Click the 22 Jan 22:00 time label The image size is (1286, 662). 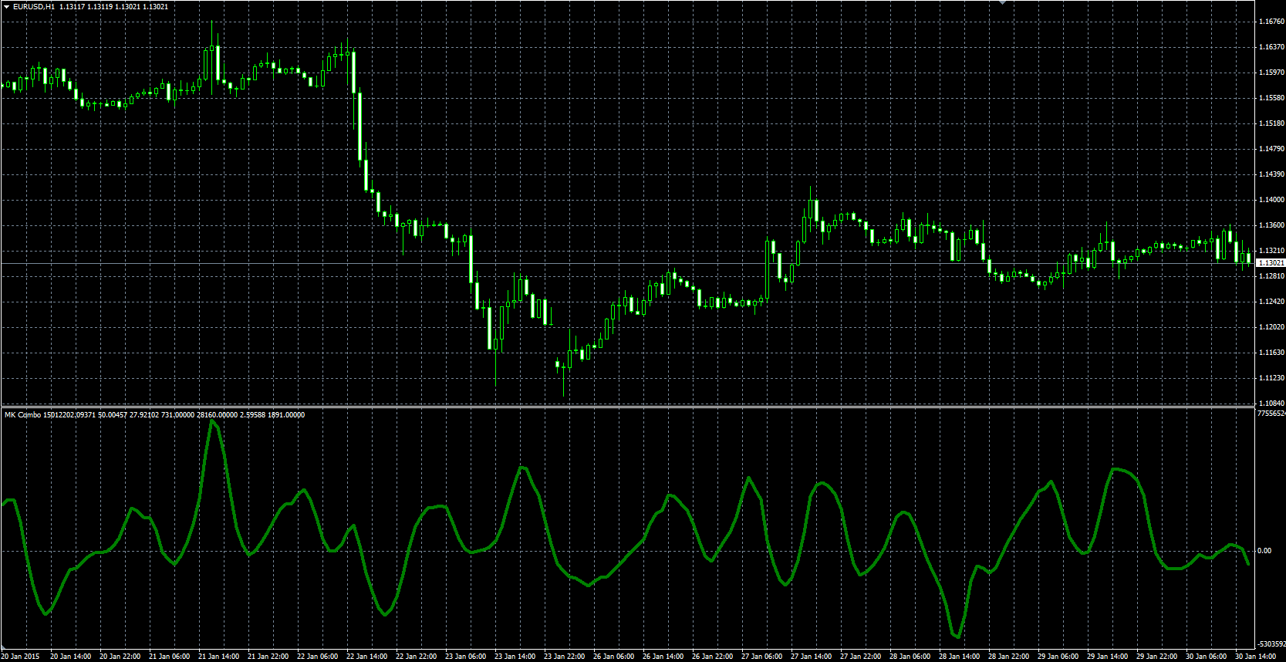416,657
